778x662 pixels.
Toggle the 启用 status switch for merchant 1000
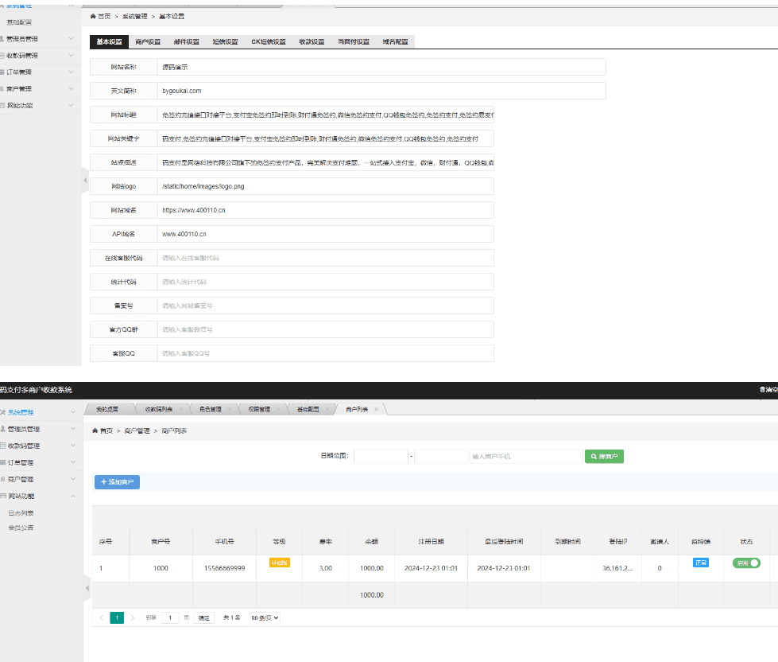(x=746, y=563)
